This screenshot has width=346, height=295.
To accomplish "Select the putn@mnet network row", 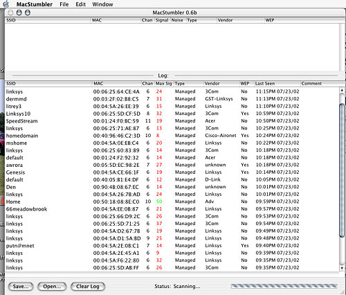I will (172, 246).
